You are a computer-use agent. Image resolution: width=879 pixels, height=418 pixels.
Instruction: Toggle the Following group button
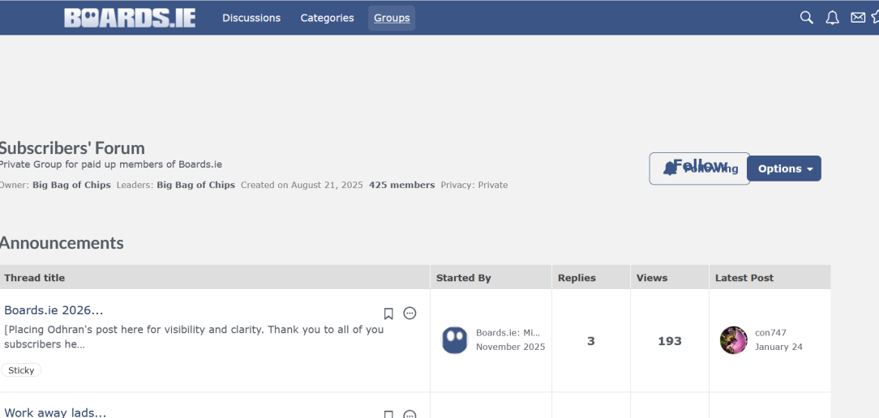point(700,168)
